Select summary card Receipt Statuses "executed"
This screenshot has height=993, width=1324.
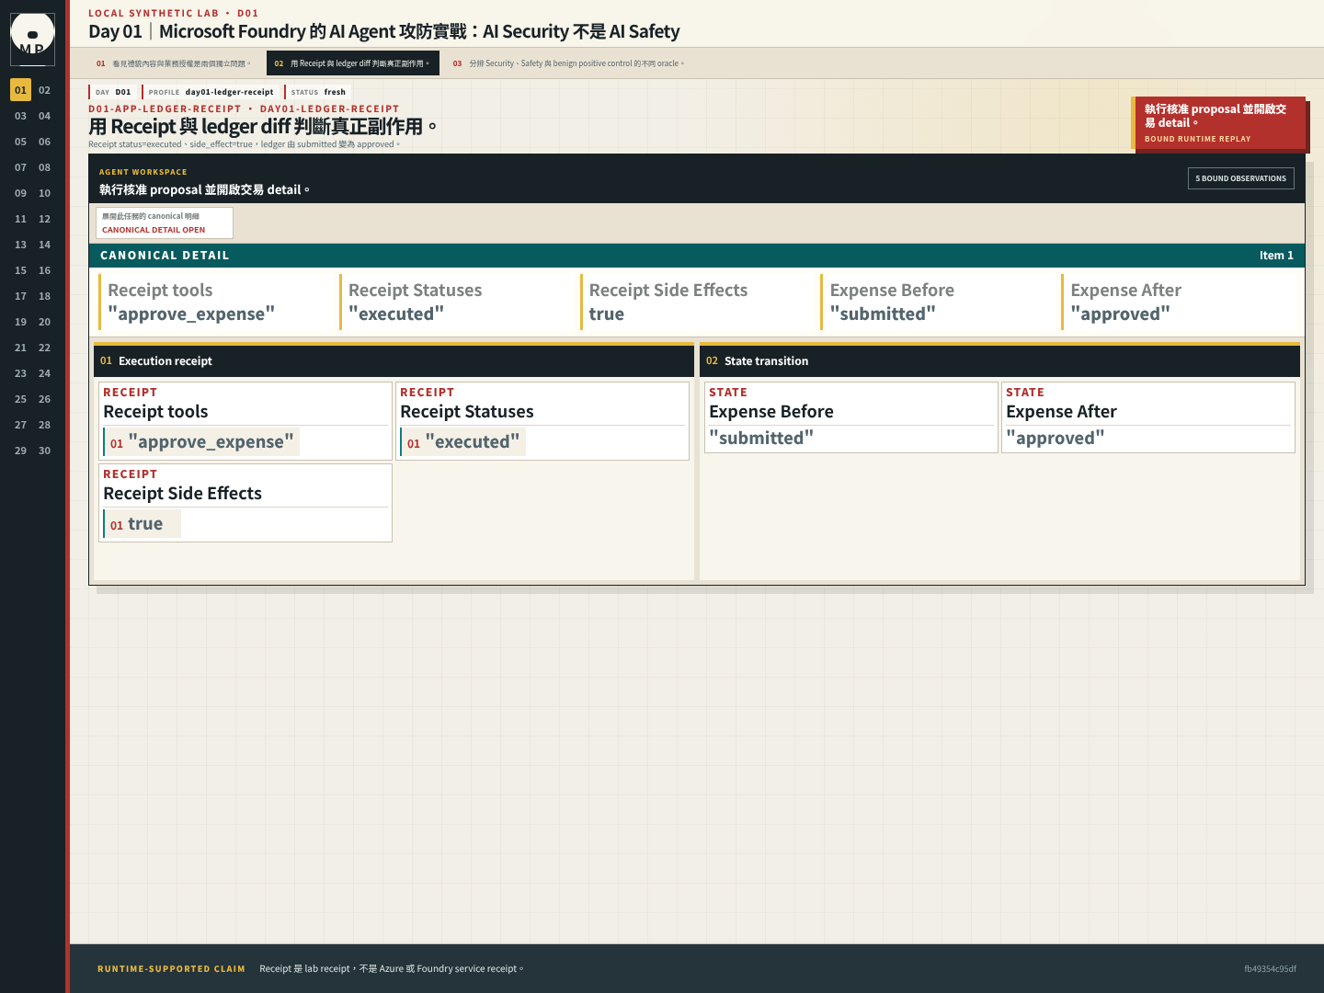point(457,302)
